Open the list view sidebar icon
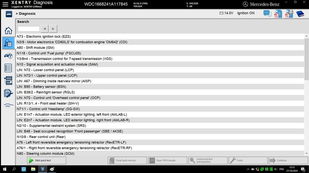309x173 pixels. pyautogui.click(x=8, y=68)
